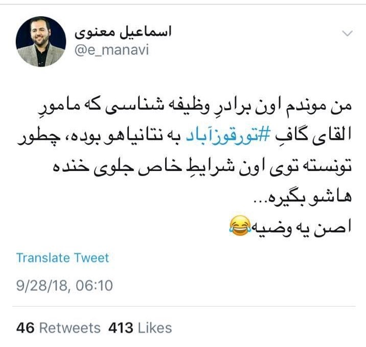Click the laughing tears emoji

pos(240,226)
